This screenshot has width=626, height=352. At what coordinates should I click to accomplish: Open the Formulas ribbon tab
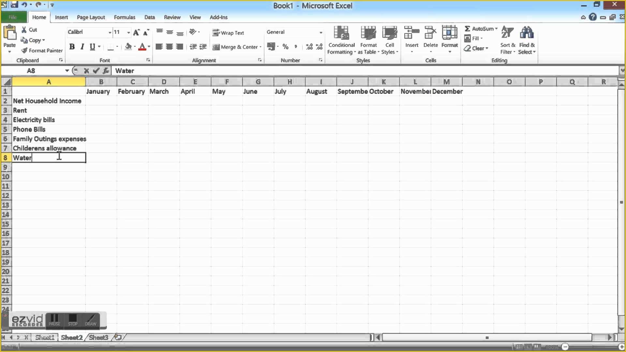click(124, 17)
